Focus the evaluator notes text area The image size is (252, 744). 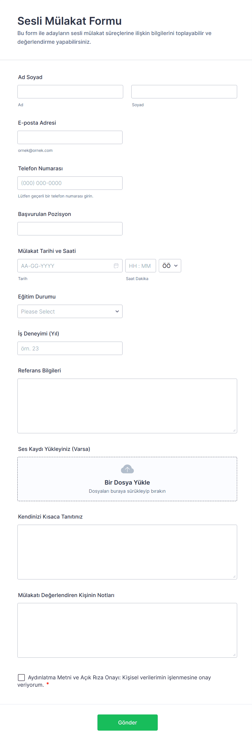click(127, 630)
